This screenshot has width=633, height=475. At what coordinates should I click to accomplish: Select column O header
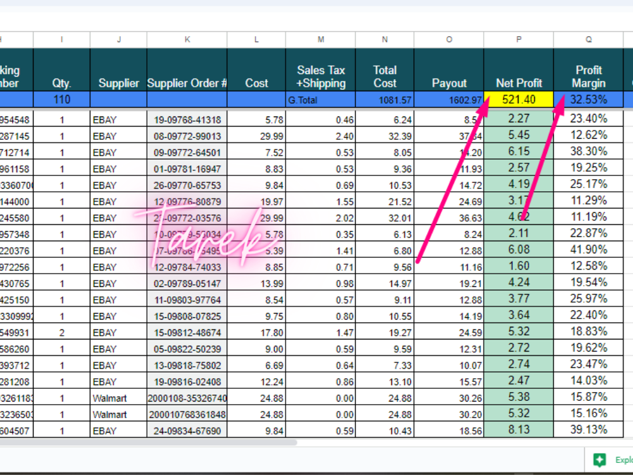pyautogui.click(x=449, y=39)
